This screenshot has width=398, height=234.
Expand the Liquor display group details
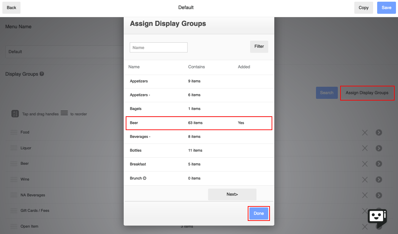(x=379, y=148)
